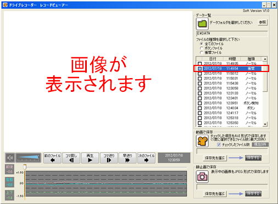Click the 上下 G-sensor indicator
Image resolution: width=278 pixels, height=204 pixels.
click(9, 195)
